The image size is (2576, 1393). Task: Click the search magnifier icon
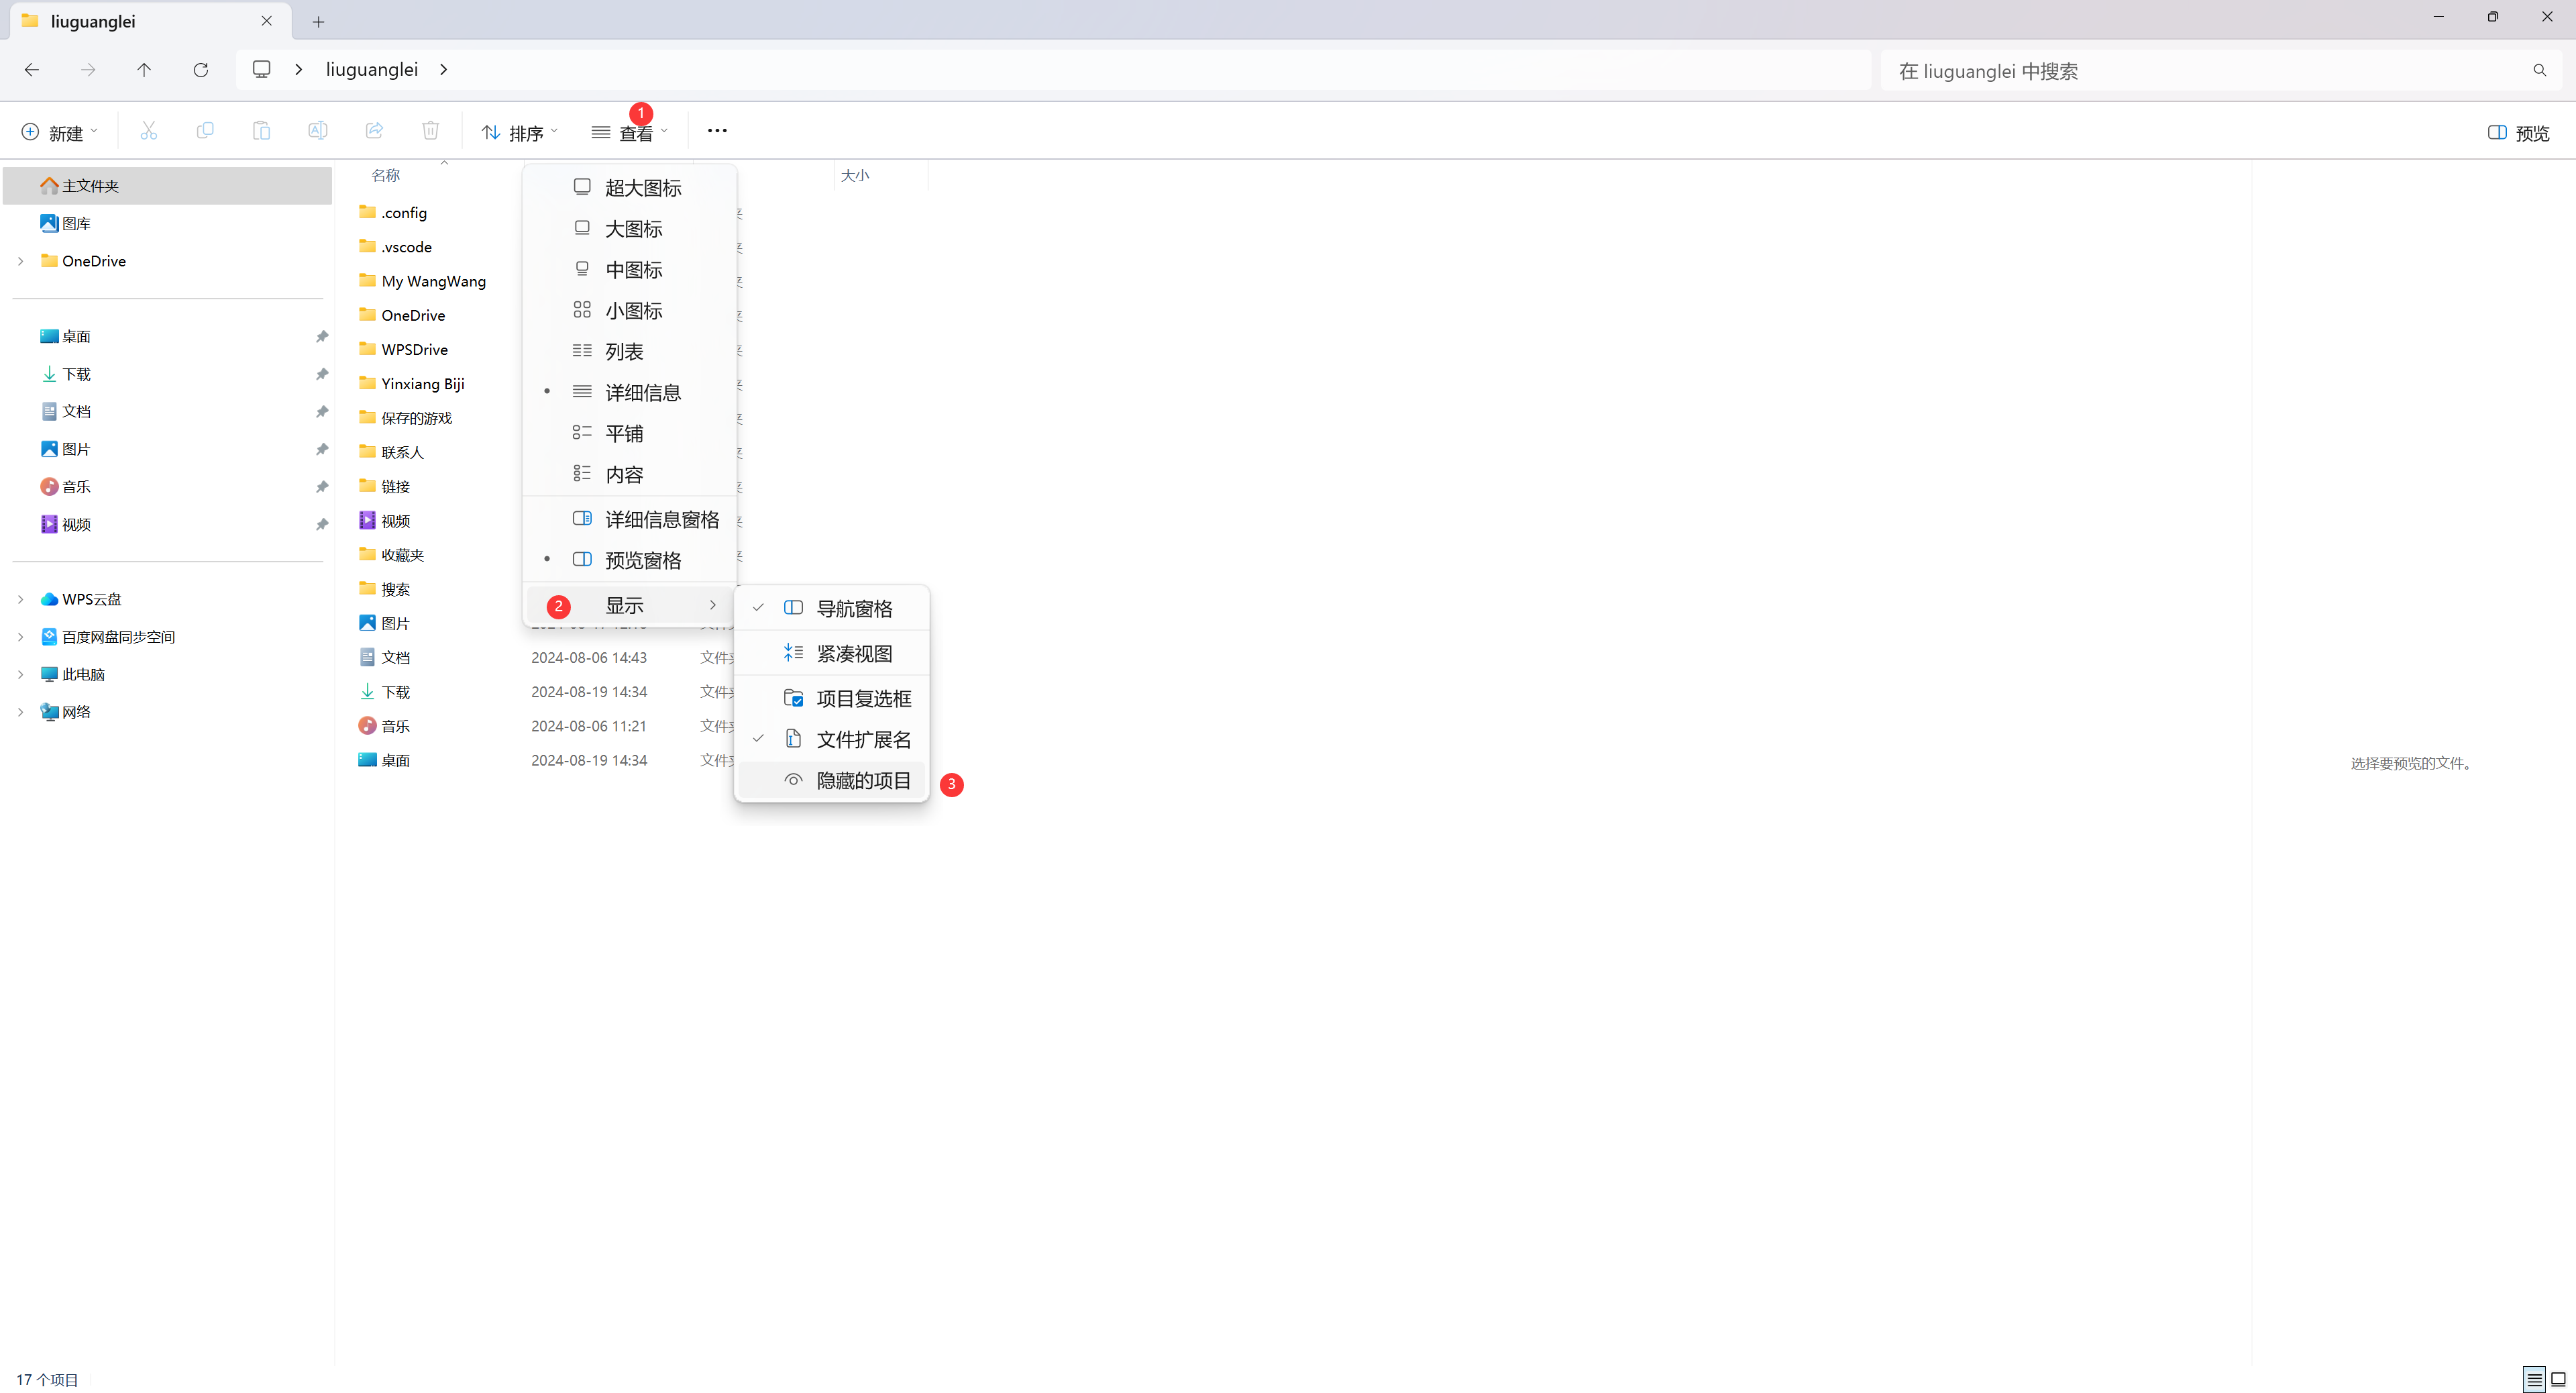pyautogui.click(x=2539, y=70)
